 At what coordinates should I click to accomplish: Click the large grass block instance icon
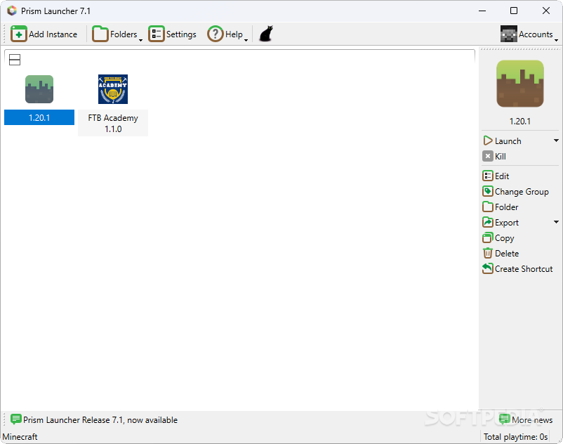pos(520,84)
